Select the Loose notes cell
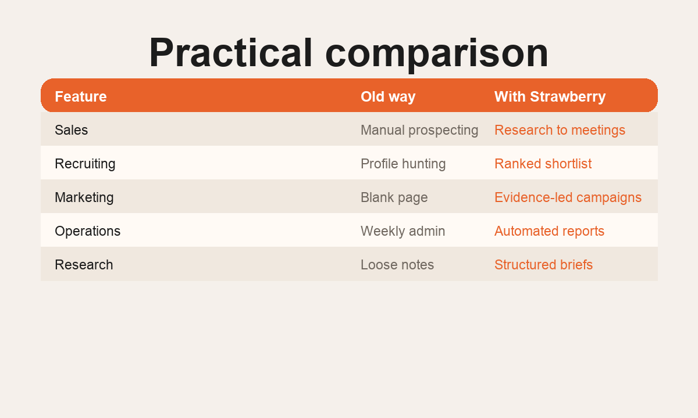Image resolution: width=698 pixels, height=418 pixels. click(x=397, y=265)
